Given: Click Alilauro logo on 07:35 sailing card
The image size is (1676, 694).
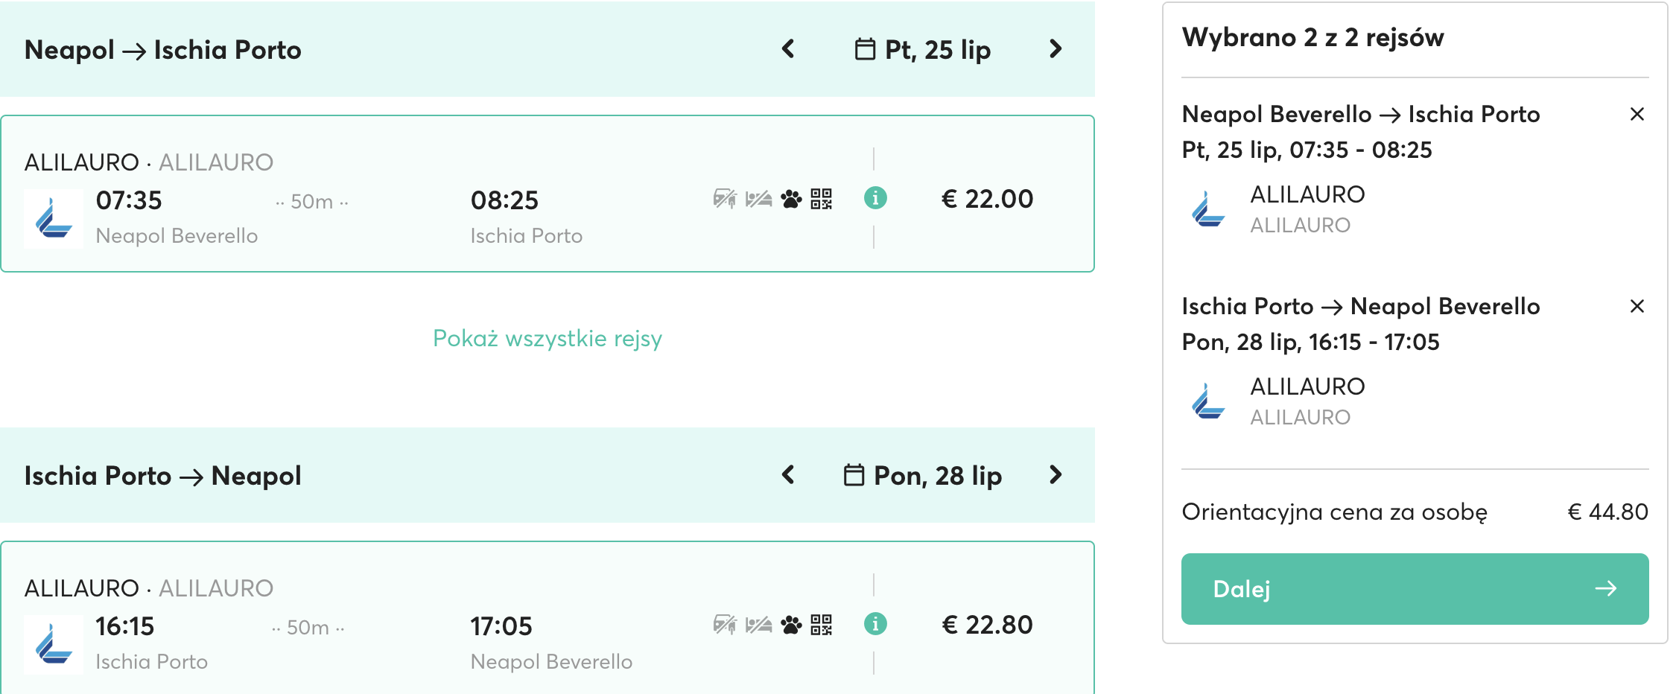Looking at the screenshot, I should (54, 218).
